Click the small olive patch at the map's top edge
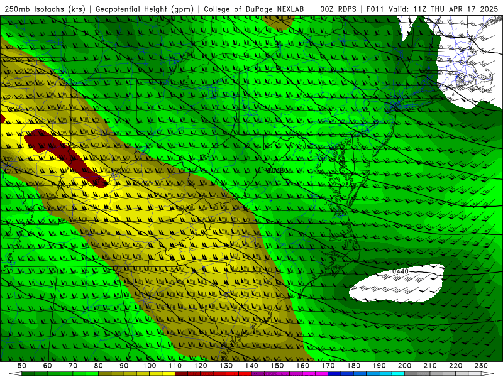Viewport: 503px width, 377px height. [278, 23]
